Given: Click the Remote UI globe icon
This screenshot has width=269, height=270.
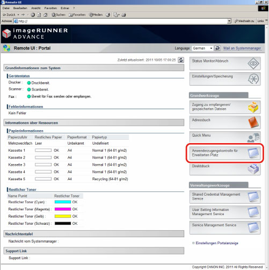Looking at the screenshot, I should point(6,48).
